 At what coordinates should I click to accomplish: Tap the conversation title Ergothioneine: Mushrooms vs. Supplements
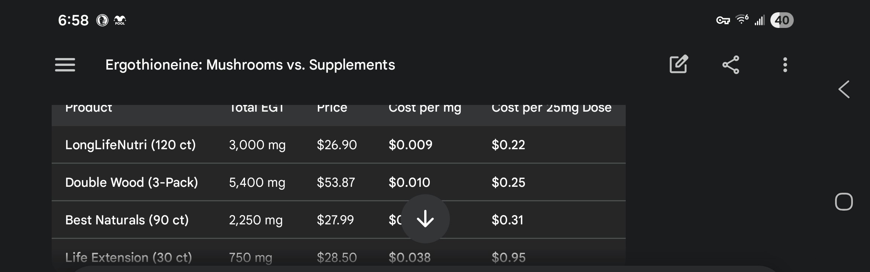point(250,65)
